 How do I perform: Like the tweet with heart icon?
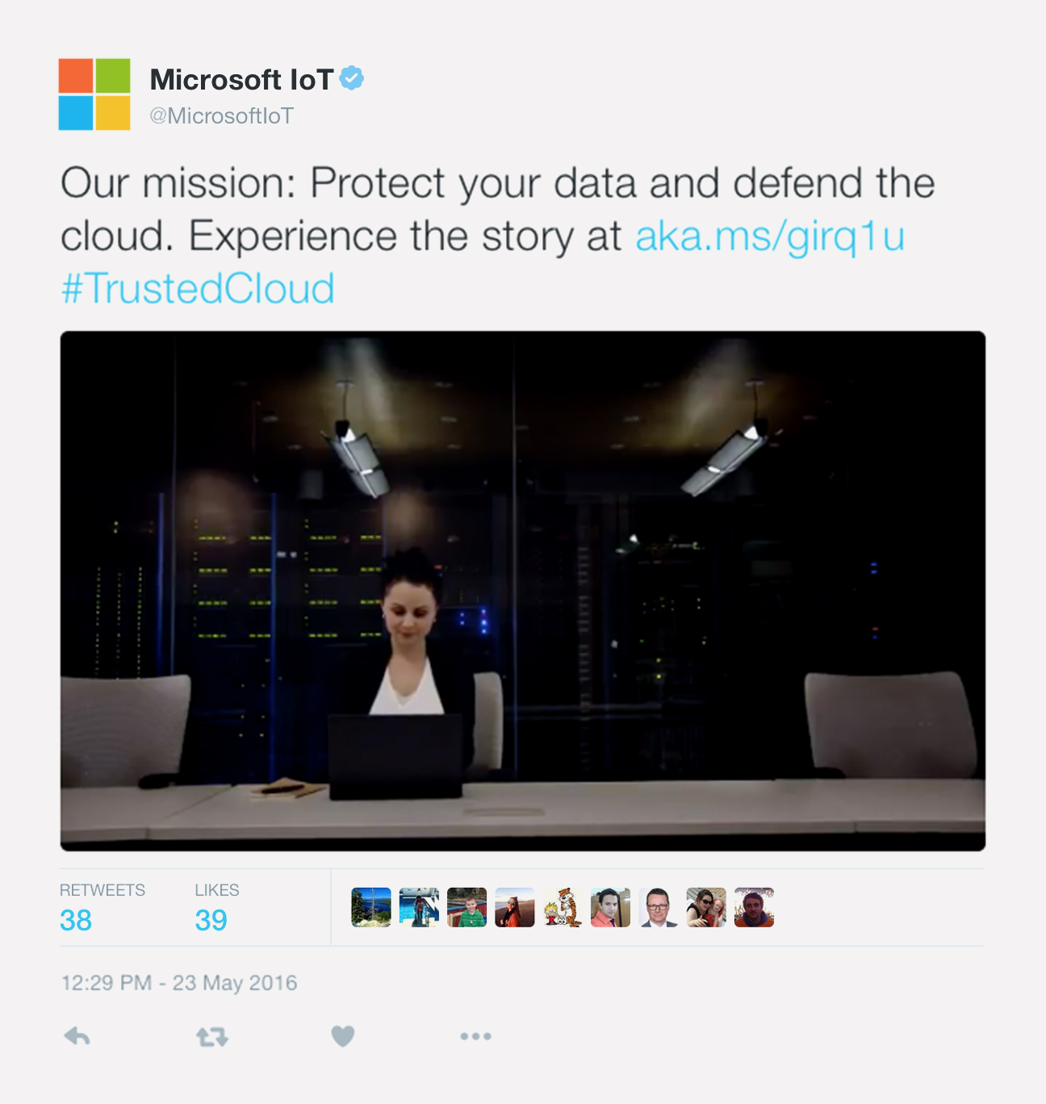pyautogui.click(x=343, y=1036)
